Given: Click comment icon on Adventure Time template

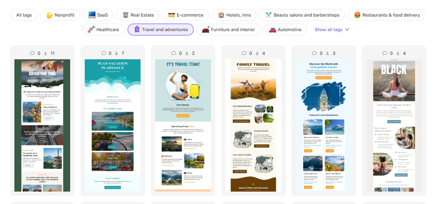Looking at the screenshot, I should tap(32, 53).
